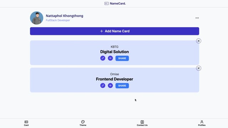Open Nattaphol Khongthong's profile avatar

click(x=36, y=18)
